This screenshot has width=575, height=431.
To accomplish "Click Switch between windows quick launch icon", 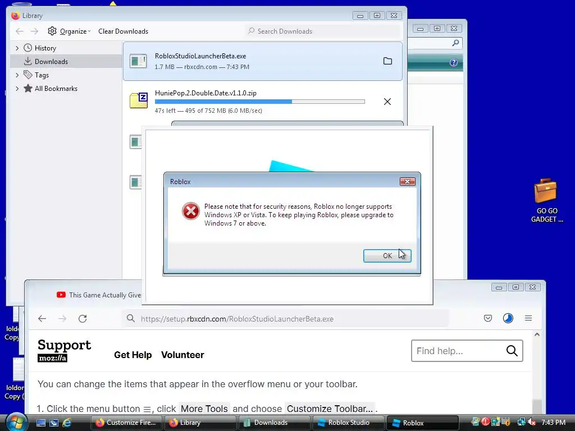I will pyautogui.click(x=54, y=423).
